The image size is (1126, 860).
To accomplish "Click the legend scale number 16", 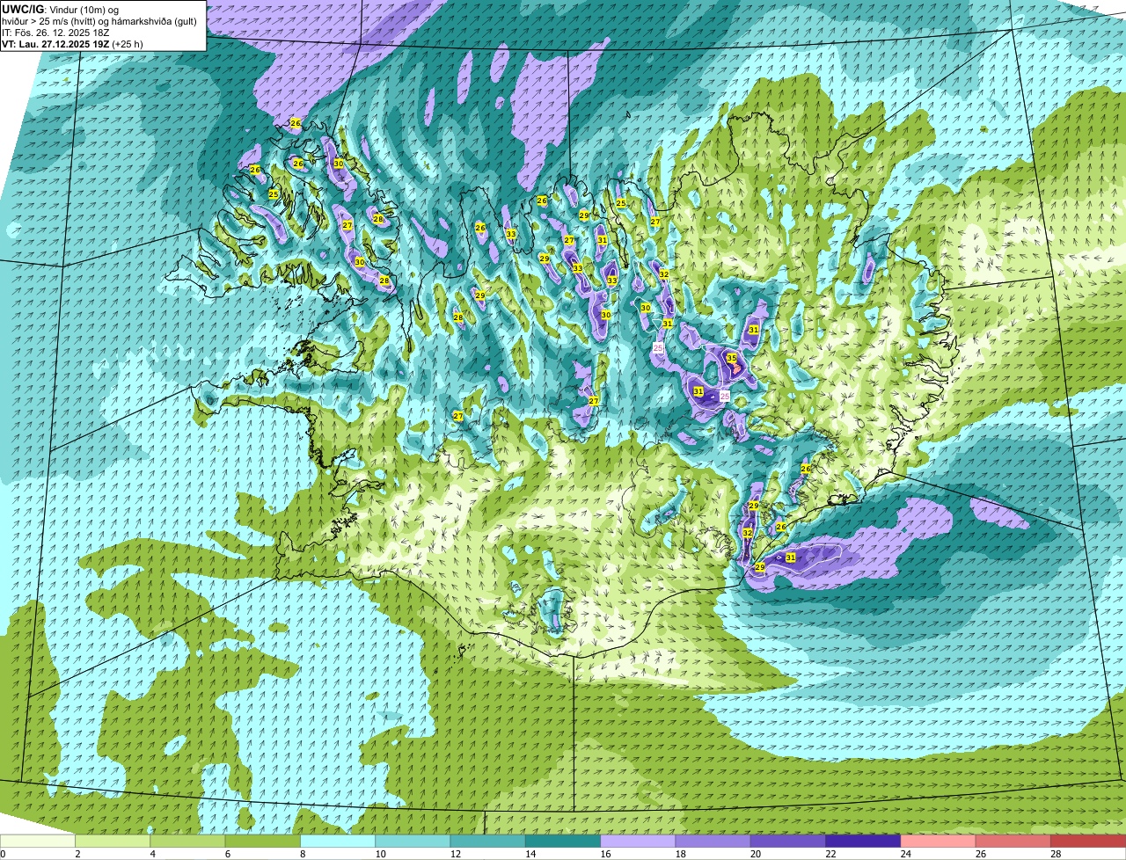I will point(605,854).
